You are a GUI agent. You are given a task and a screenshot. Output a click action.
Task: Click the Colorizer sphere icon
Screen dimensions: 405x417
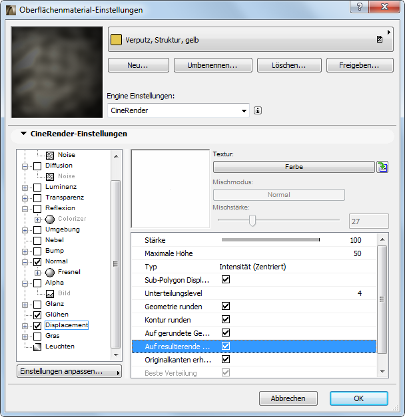click(50, 219)
